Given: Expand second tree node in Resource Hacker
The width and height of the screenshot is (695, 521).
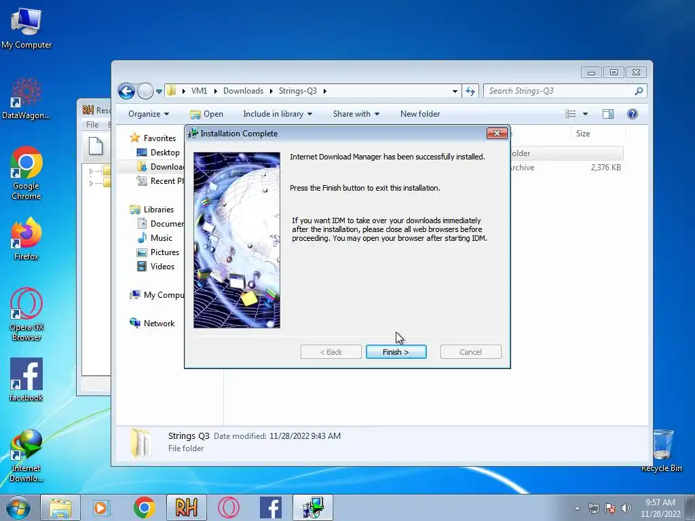Looking at the screenshot, I should 92,183.
